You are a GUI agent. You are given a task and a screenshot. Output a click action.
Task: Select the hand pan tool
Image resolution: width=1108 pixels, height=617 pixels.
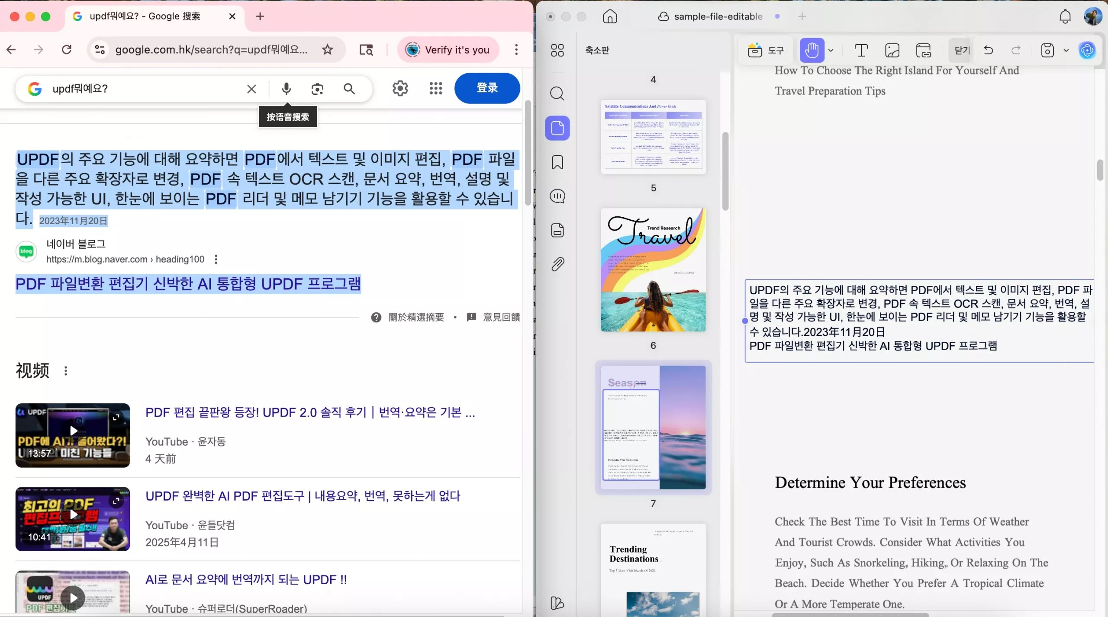[812, 51]
